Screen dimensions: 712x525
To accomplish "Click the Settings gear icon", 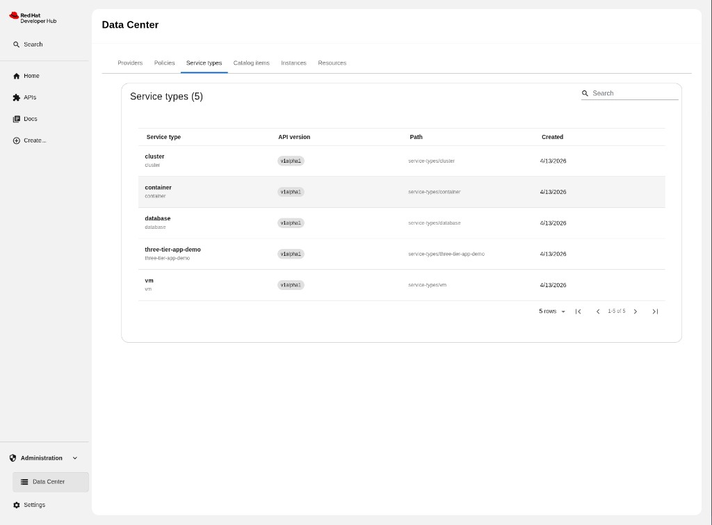I will coord(17,505).
